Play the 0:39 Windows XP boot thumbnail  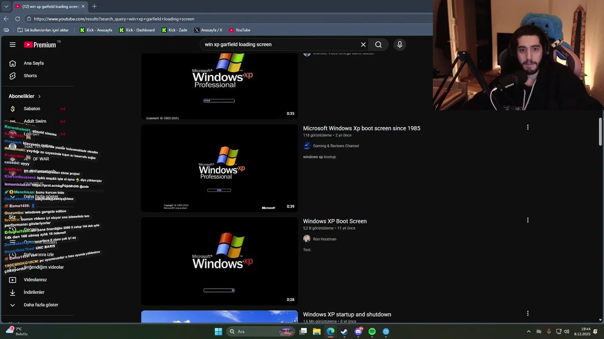tap(219, 168)
